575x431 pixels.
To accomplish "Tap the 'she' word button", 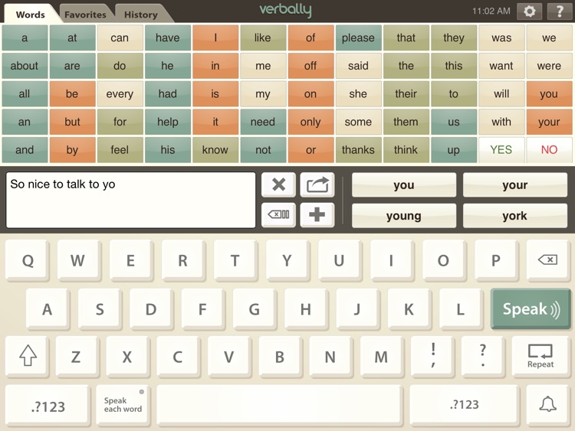I will coord(358,93).
